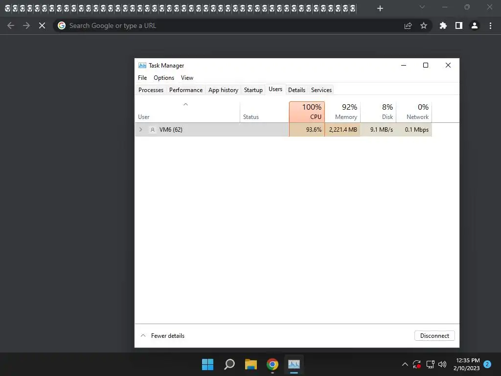This screenshot has width=501, height=376.
Task: Click the 93.6% CPU value
Action: (314, 129)
